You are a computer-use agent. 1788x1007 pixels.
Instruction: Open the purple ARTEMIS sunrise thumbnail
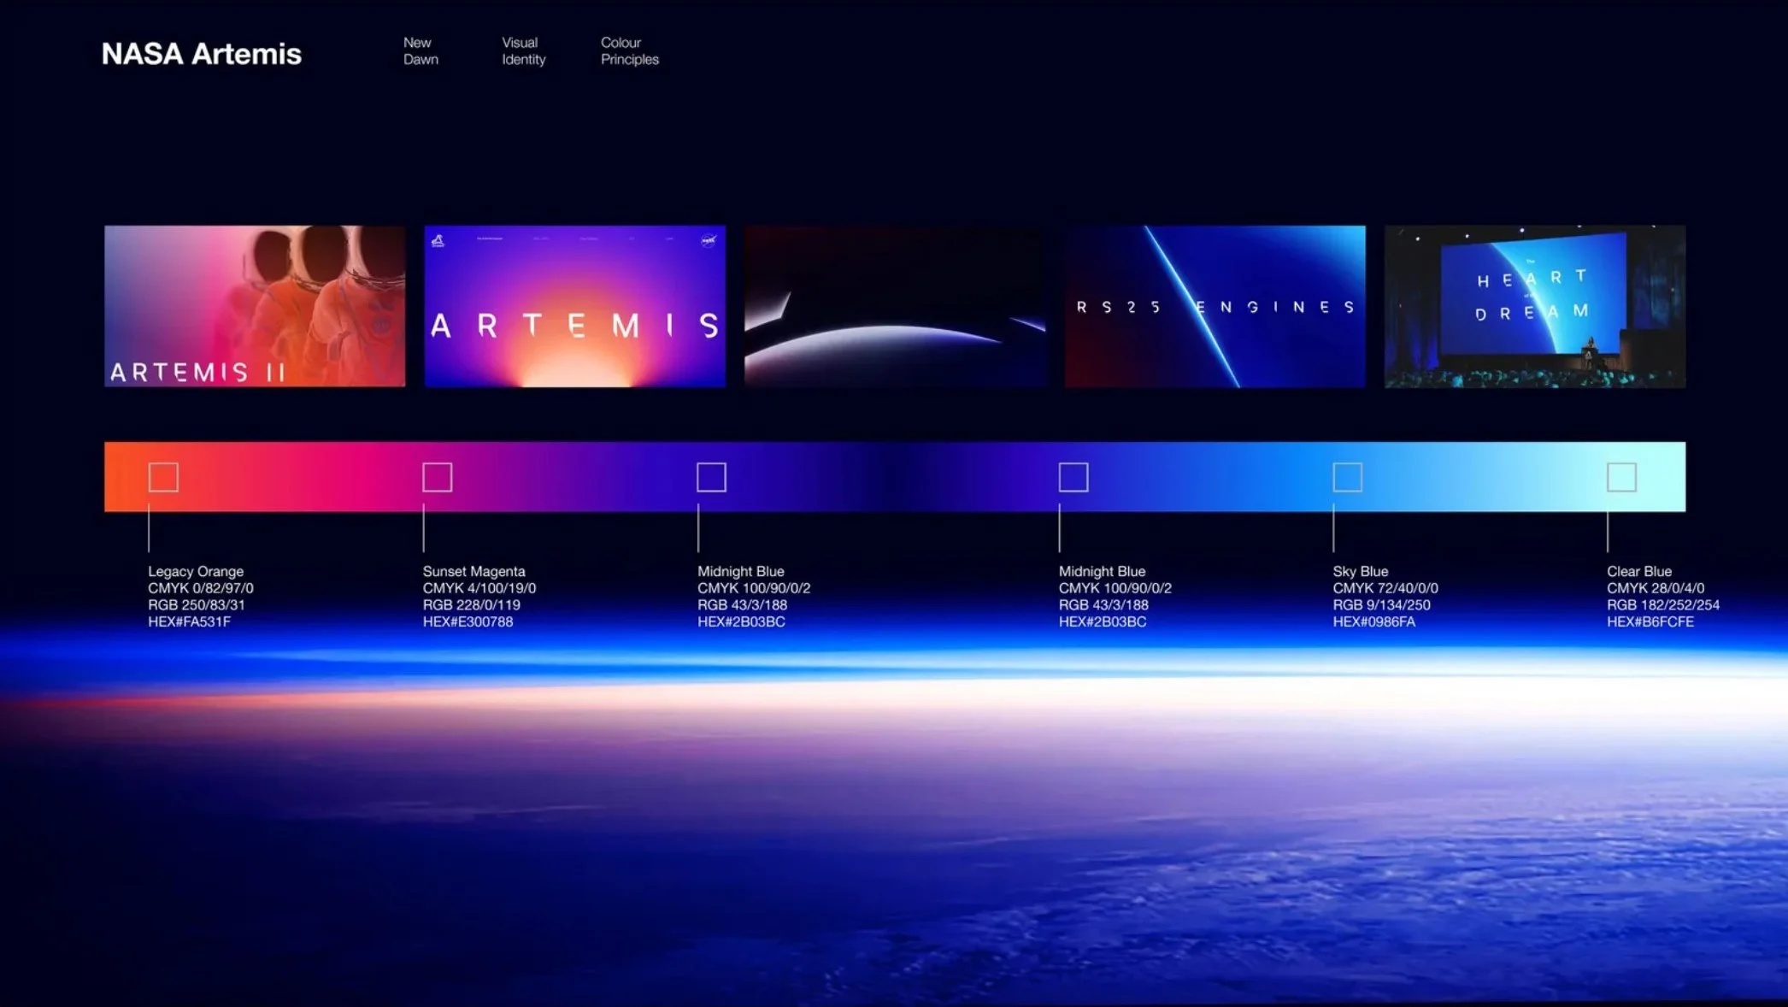click(574, 306)
